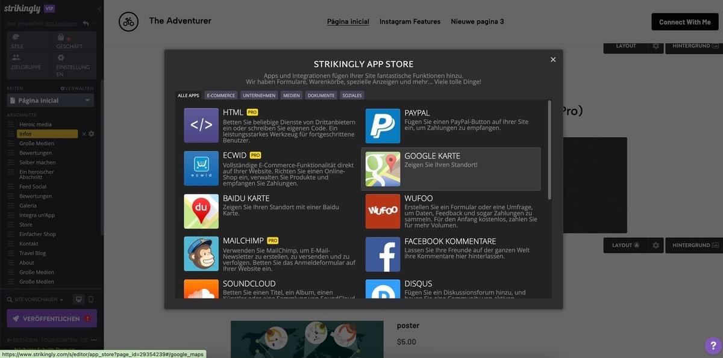Click the drag handle beside Galeria

[11, 206]
